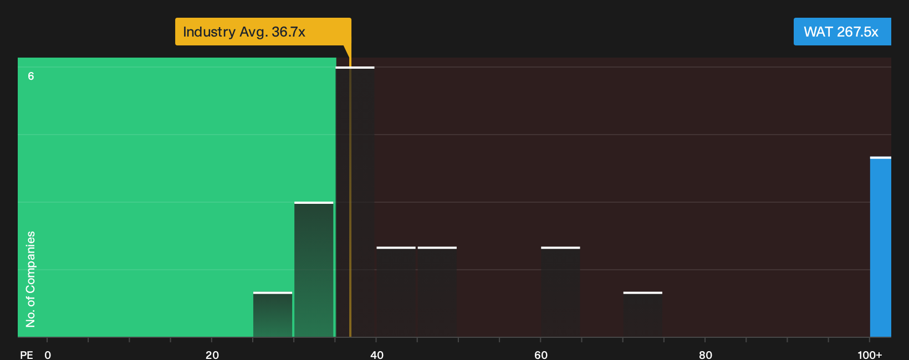Click the WAT 267.5x badge
Viewport: 909px width, 360px height.
[x=842, y=32]
